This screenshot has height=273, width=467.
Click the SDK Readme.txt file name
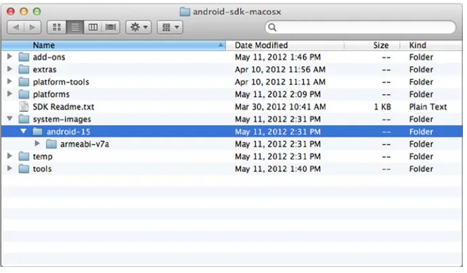[64, 107]
